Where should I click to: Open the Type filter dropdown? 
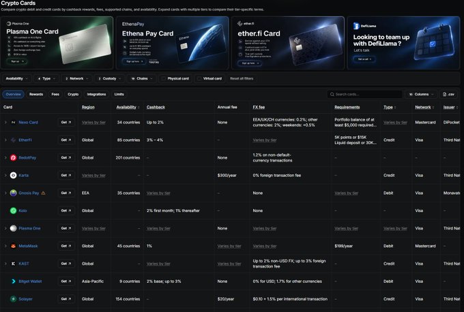(x=46, y=78)
